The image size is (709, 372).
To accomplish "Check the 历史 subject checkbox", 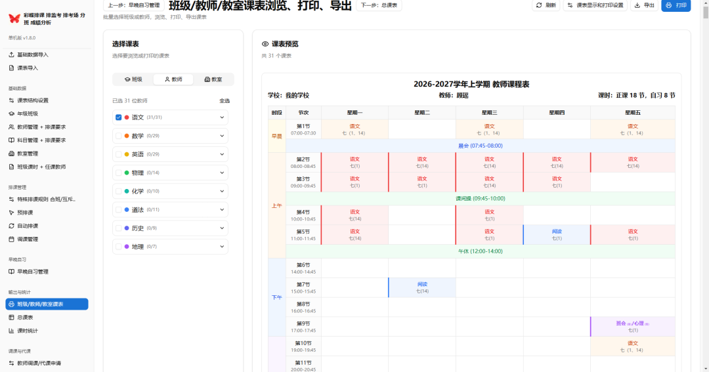I will (118, 228).
